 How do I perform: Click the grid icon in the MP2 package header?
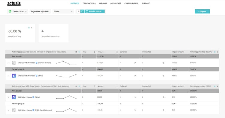(76, 86)
